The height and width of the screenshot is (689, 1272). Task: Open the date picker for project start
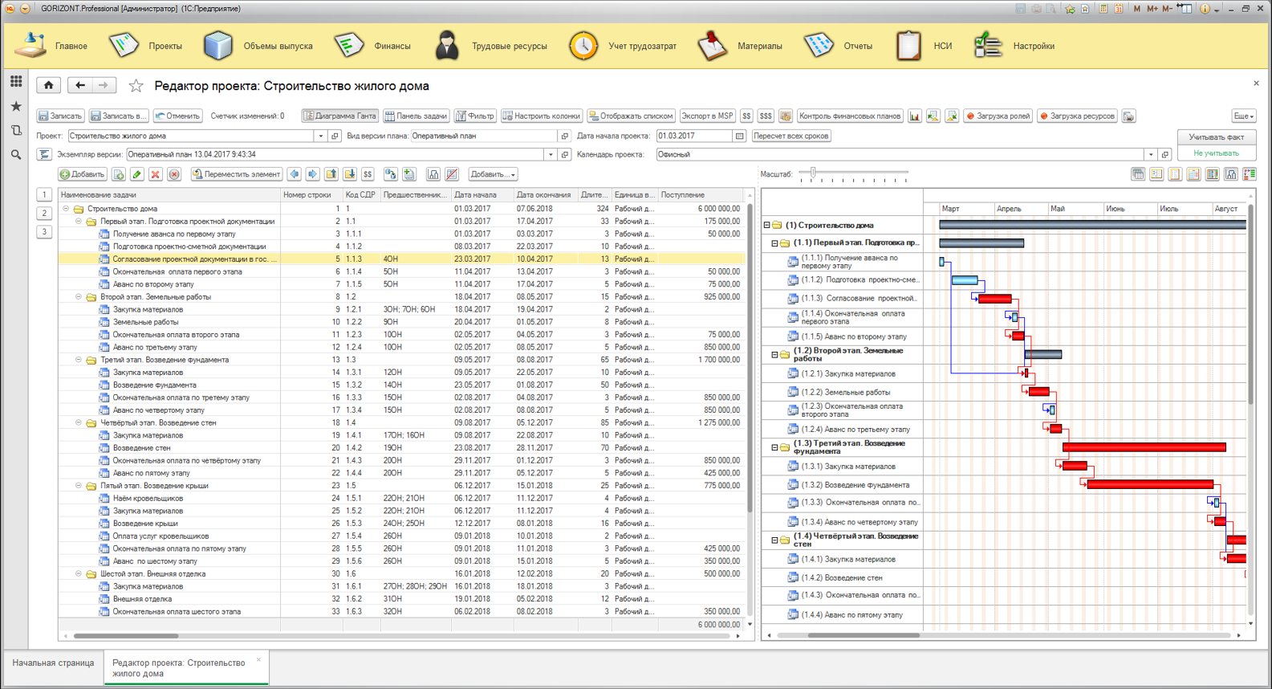[740, 136]
